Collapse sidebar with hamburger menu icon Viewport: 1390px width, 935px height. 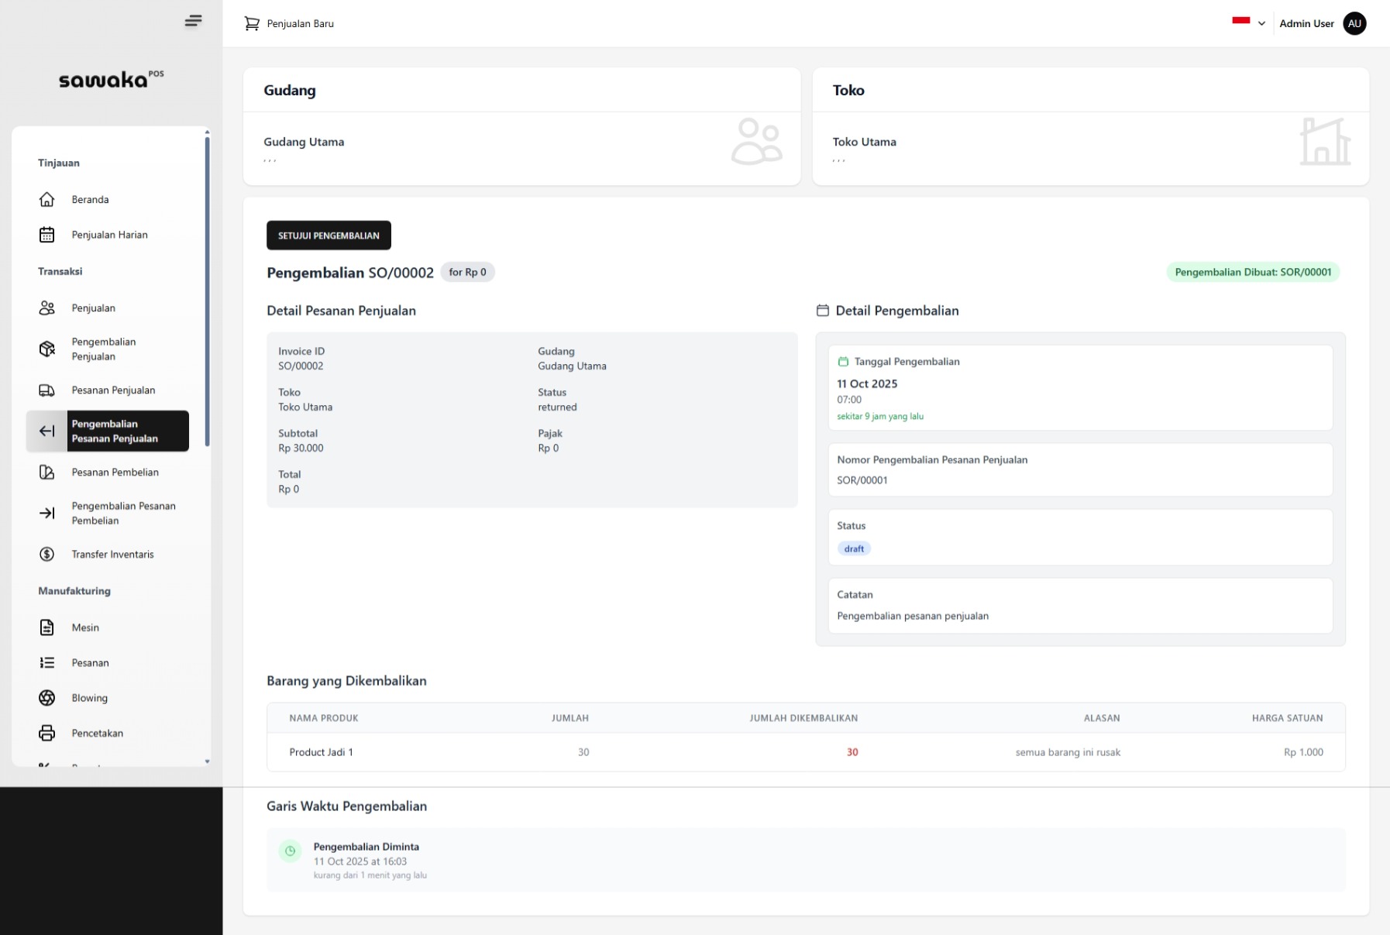click(193, 21)
